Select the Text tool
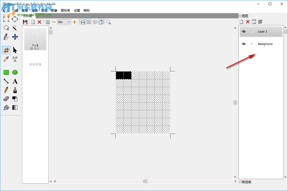288x191 pixels. [x=15, y=81]
